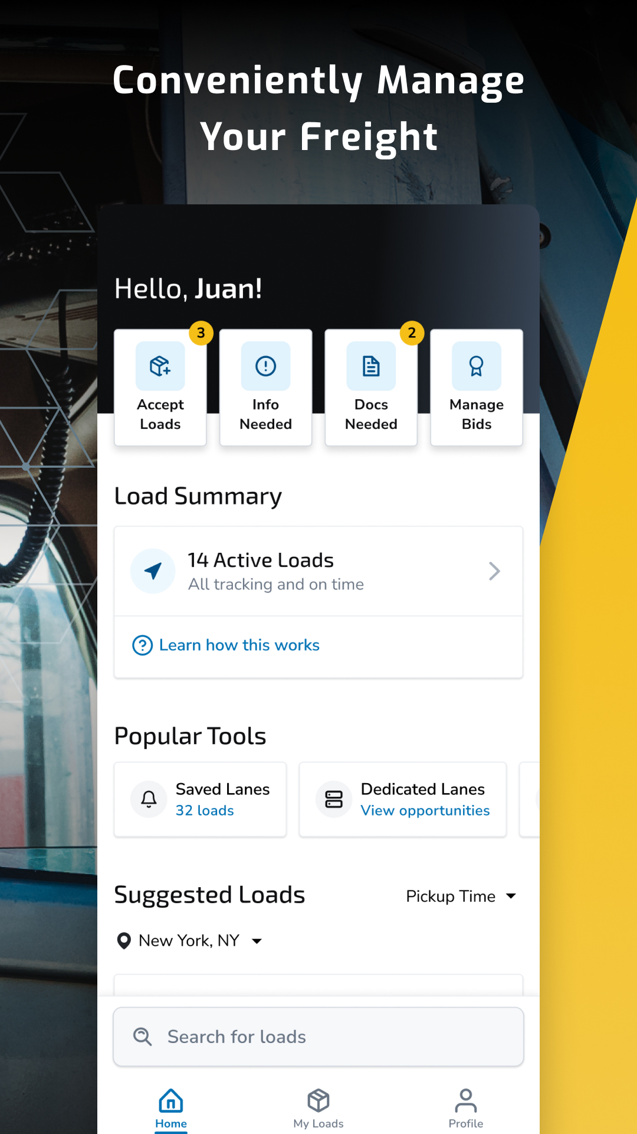The image size is (637, 1134).
Task: Click All tracking and on time text
Action: (276, 584)
